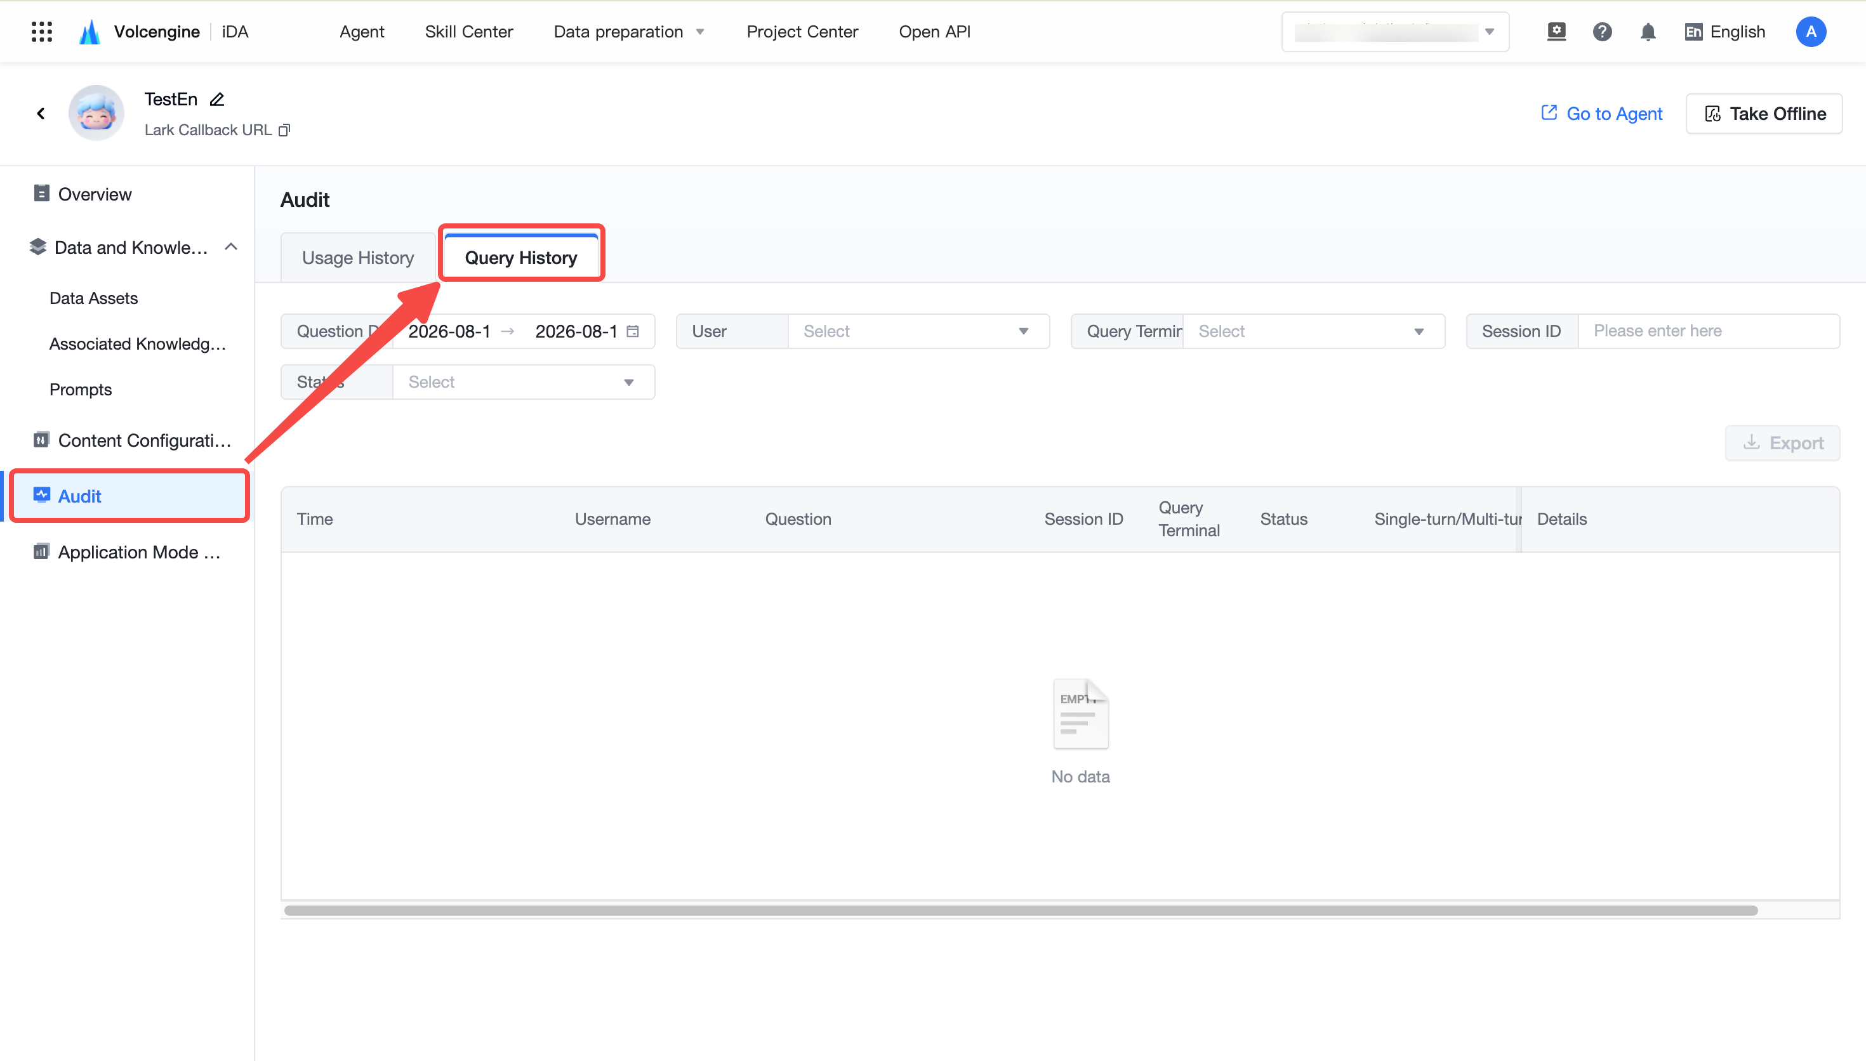Open Associated Knowledge page
Screen dimensions: 1866x1061
[137, 344]
